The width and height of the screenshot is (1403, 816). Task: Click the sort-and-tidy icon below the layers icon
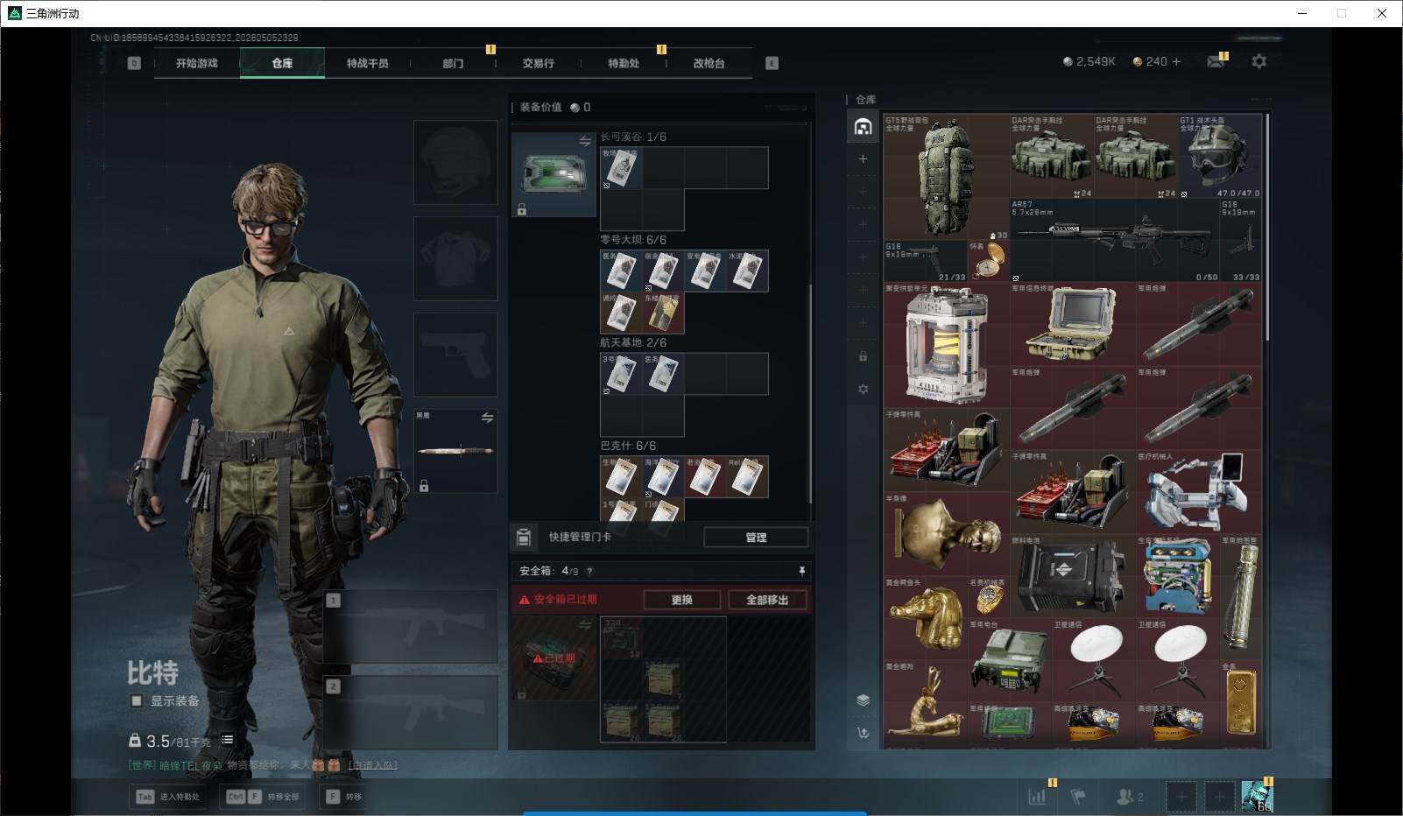point(863,733)
